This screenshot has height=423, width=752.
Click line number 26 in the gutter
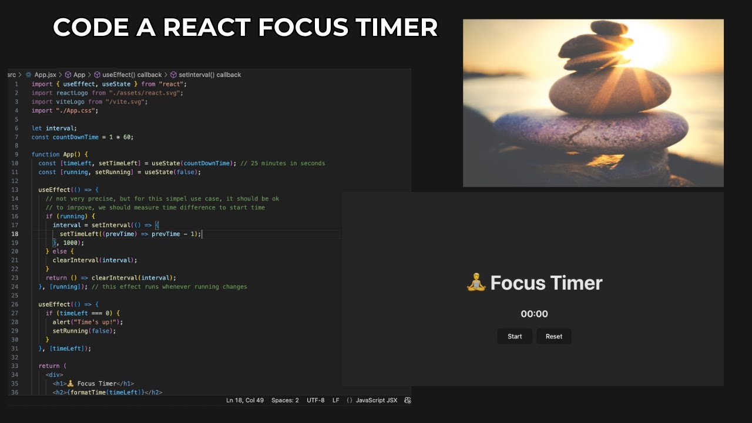pyautogui.click(x=15, y=304)
